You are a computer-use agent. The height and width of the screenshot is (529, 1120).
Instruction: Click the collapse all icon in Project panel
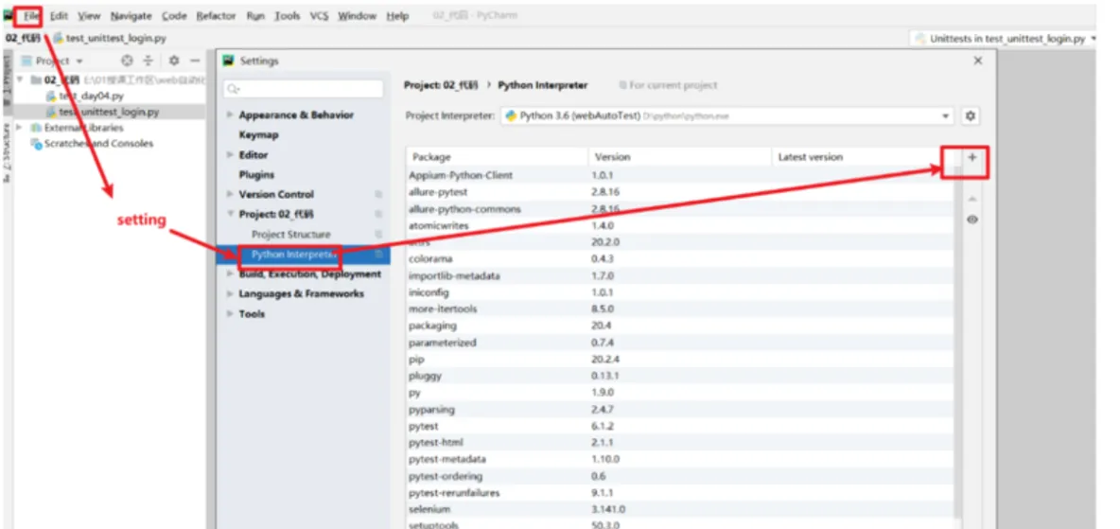click(148, 61)
